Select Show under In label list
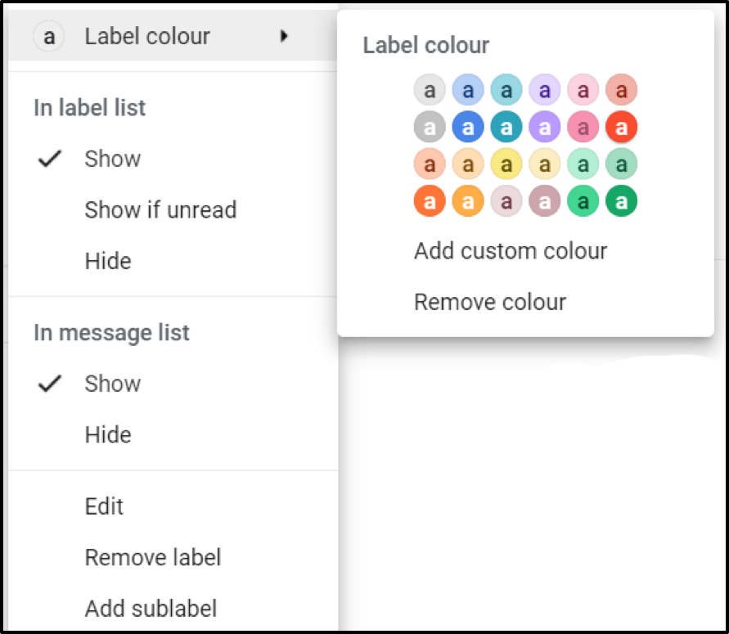This screenshot has height=634, width=729. point(113,159)
